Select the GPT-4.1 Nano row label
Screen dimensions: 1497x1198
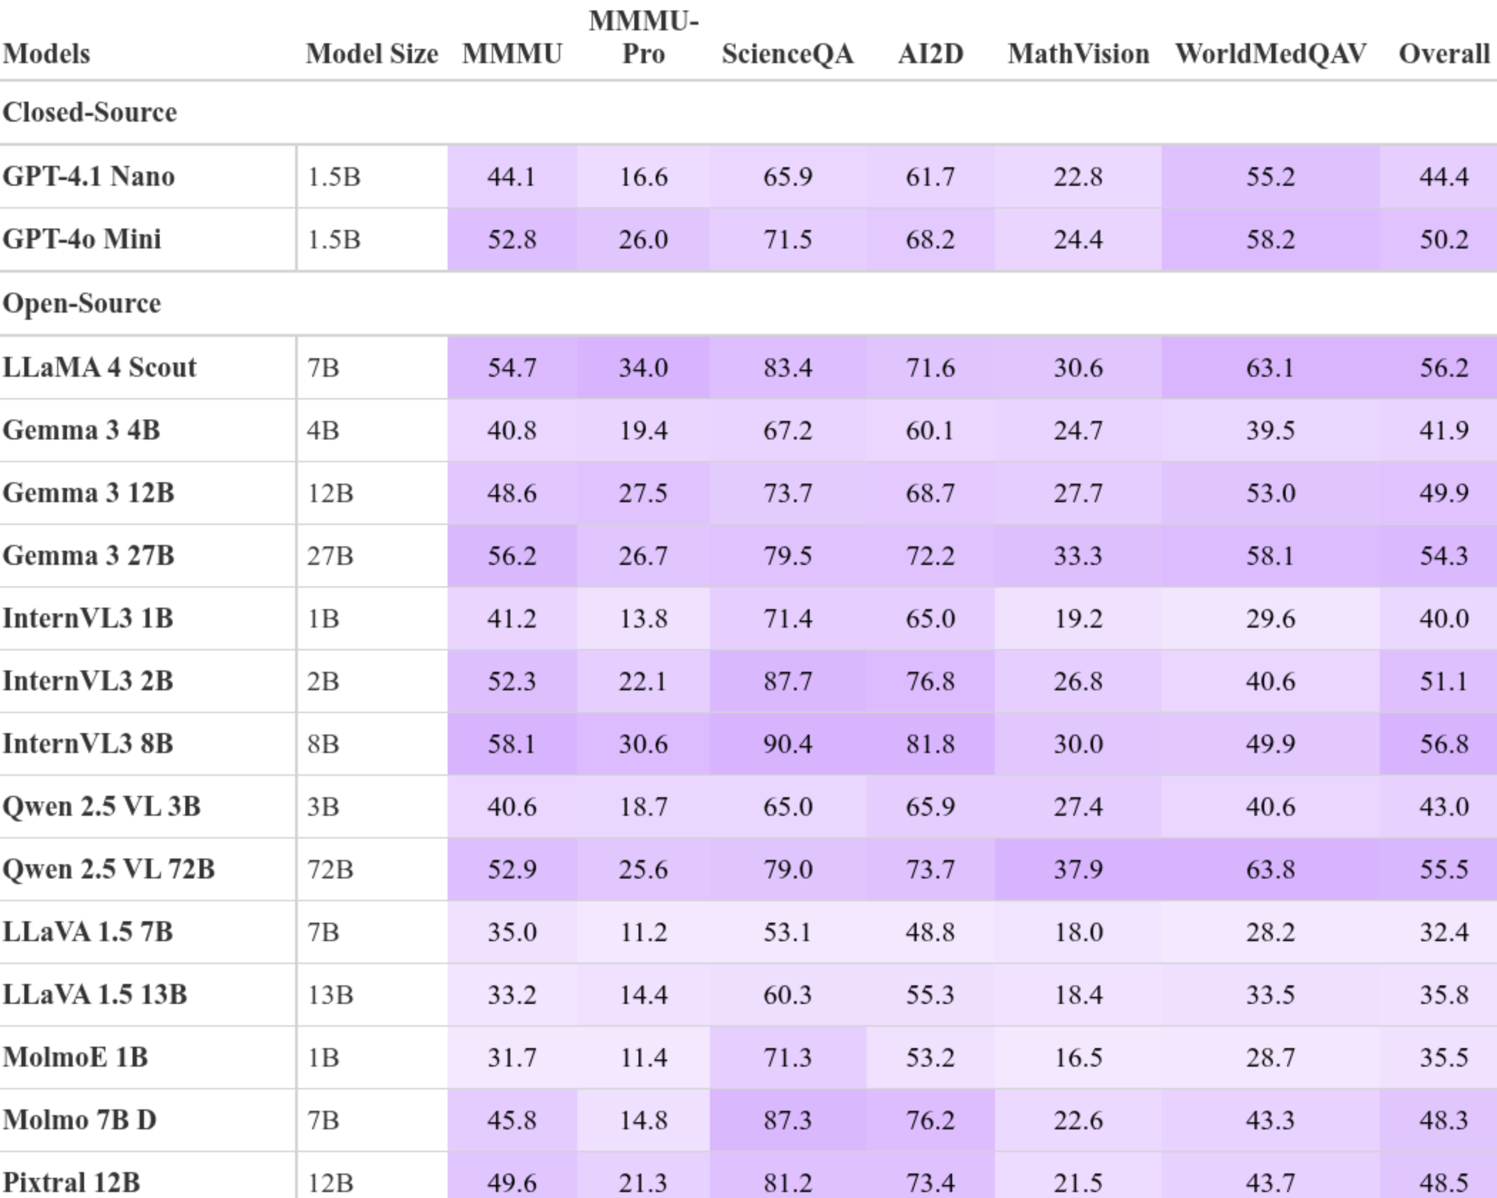(88, 176)
